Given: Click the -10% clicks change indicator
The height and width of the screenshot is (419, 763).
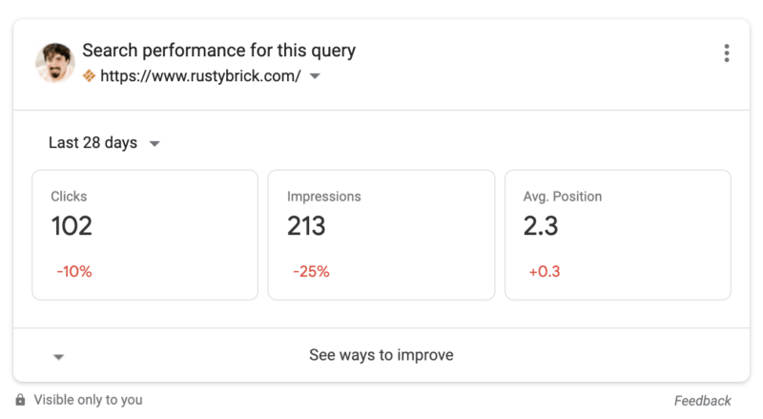Looking at the screenshot, I should [x=74, y=272].
